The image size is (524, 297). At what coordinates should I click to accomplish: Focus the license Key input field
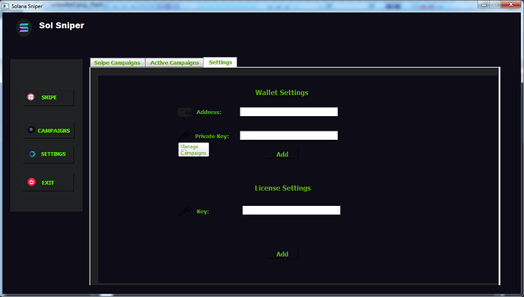tap(291, 210)
